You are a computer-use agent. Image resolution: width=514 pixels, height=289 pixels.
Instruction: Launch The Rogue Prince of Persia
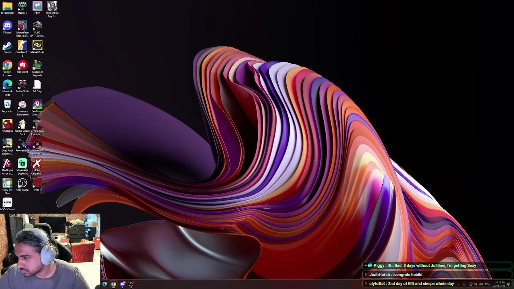7,167
